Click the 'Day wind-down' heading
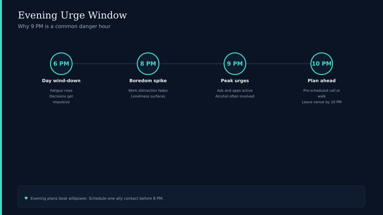The image size is (383, 215). [61, 81]
